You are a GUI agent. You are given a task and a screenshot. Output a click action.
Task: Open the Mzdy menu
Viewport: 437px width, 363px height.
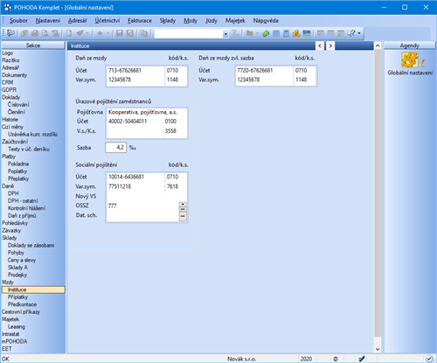pos(191,21)
